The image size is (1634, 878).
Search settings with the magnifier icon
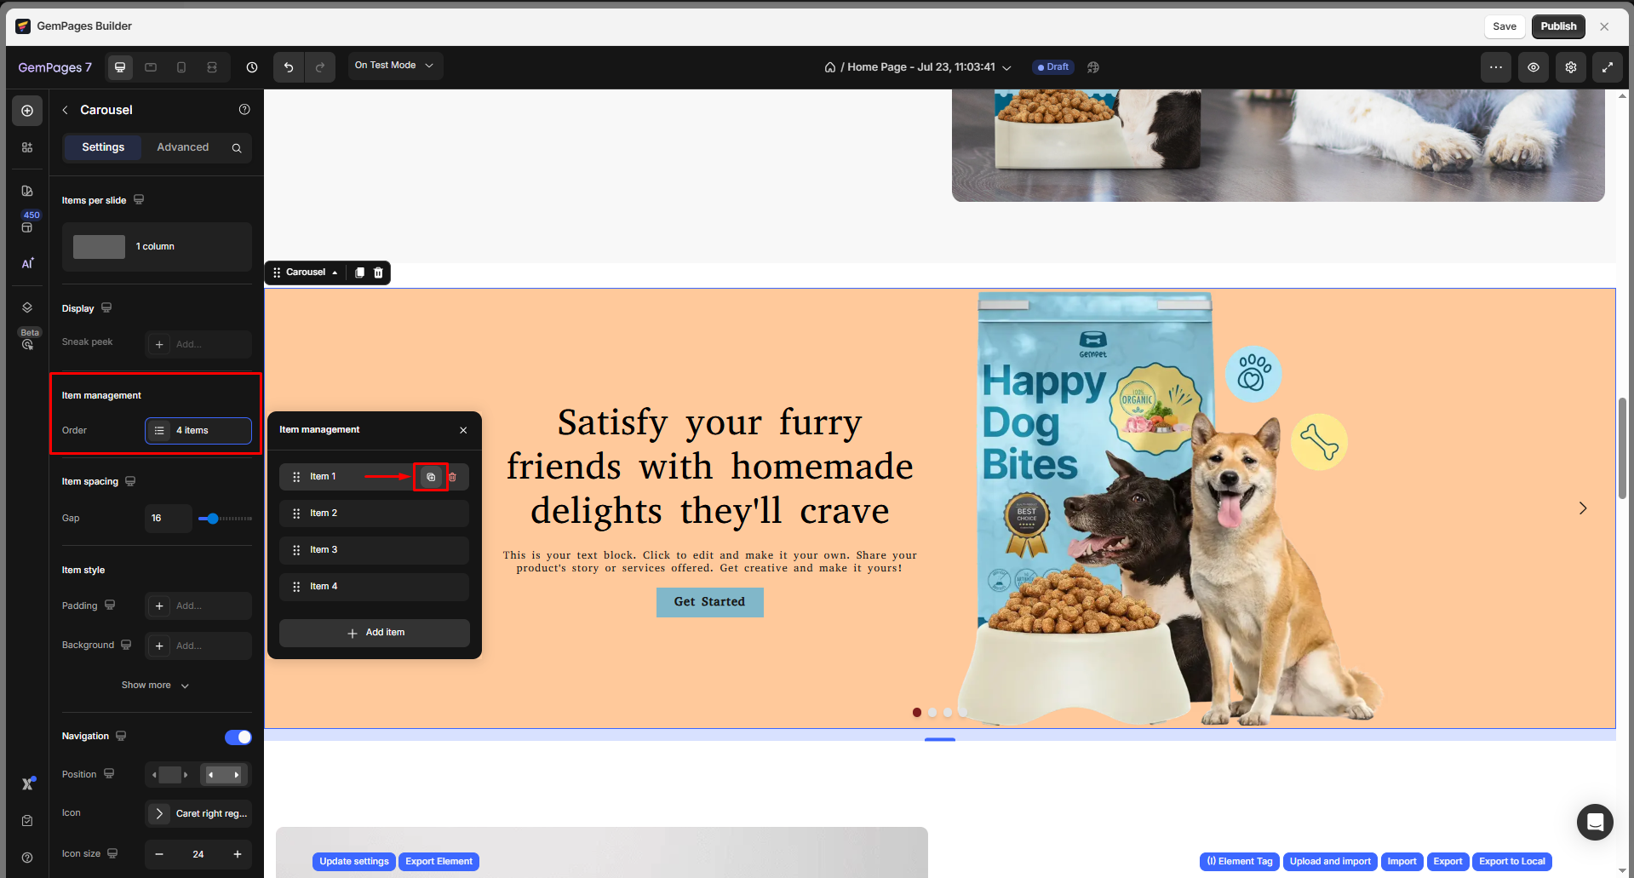(237, 148)
